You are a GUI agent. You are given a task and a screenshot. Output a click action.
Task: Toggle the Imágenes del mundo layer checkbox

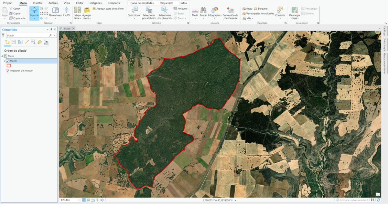(7, 70)
